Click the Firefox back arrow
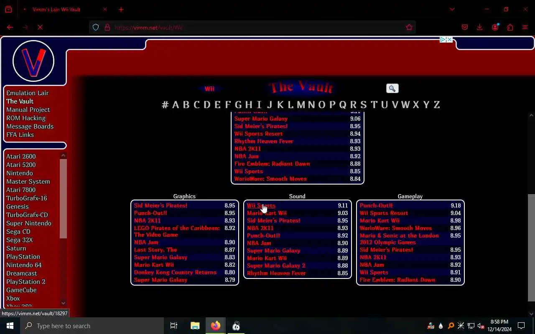Image resolution: width=535 pixels, height=334 pixels. 10,27
